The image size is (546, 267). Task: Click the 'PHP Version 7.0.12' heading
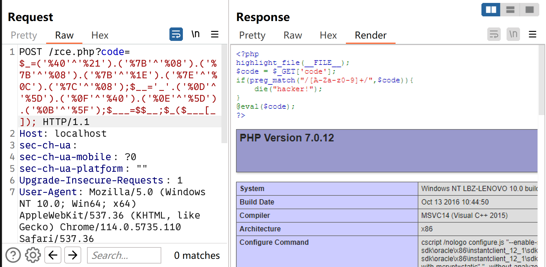tap(287, 138)
